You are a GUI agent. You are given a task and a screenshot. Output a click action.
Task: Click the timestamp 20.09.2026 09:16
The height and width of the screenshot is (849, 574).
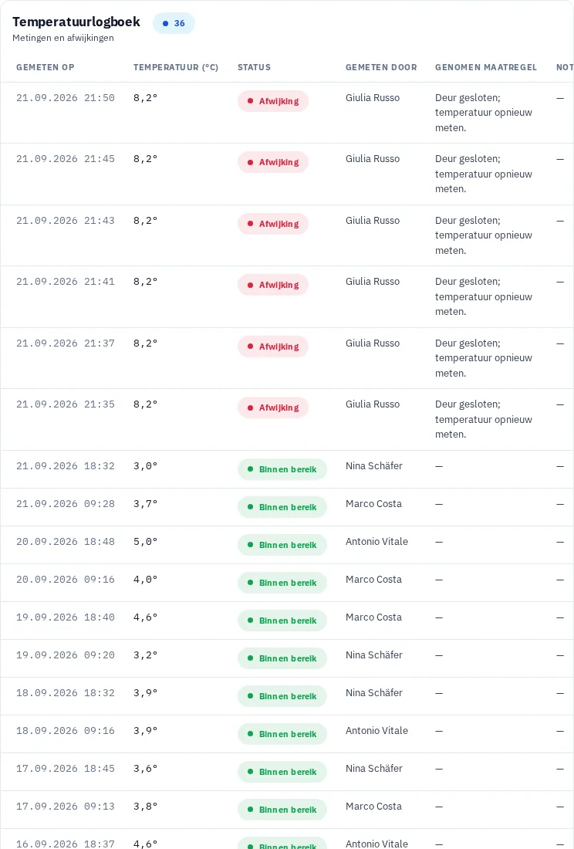tap(66, 580)
